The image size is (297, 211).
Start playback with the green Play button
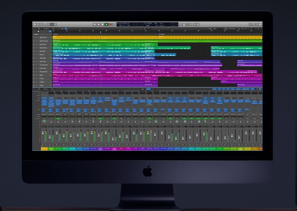[107, 25]
